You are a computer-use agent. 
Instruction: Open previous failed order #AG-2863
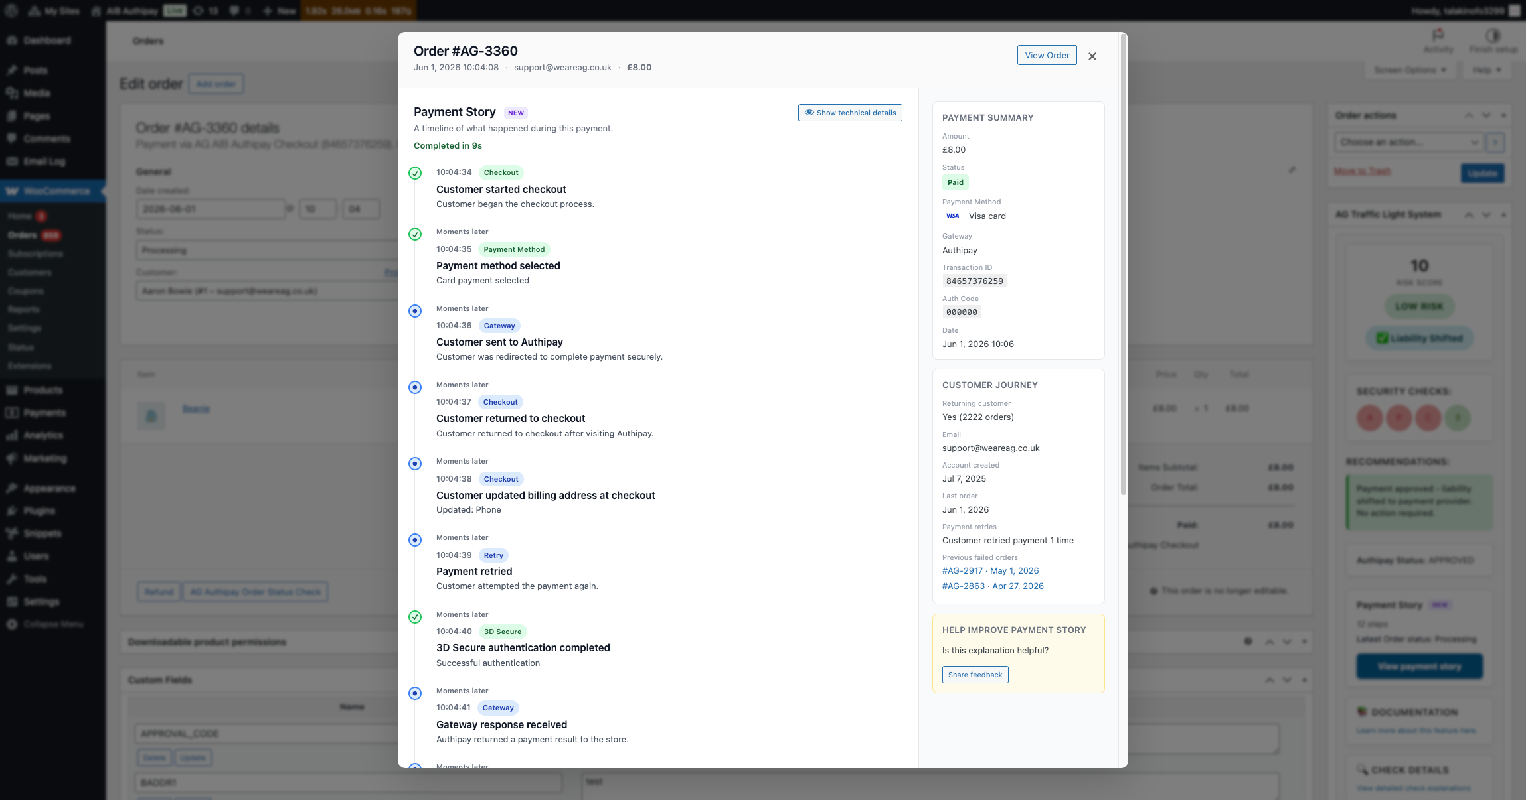click(993, 586)
